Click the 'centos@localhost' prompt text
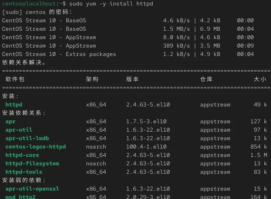Viewport: 271px width, 199px height. 29,4
